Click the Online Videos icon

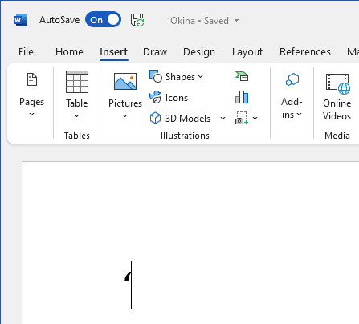(338, 84)
